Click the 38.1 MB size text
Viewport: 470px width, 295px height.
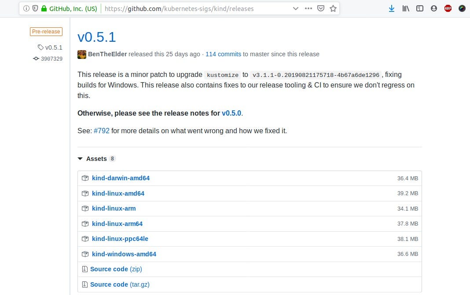[408, 239]
